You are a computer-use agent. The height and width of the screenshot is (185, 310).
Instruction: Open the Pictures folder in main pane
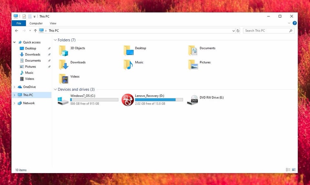pos(193,65)
